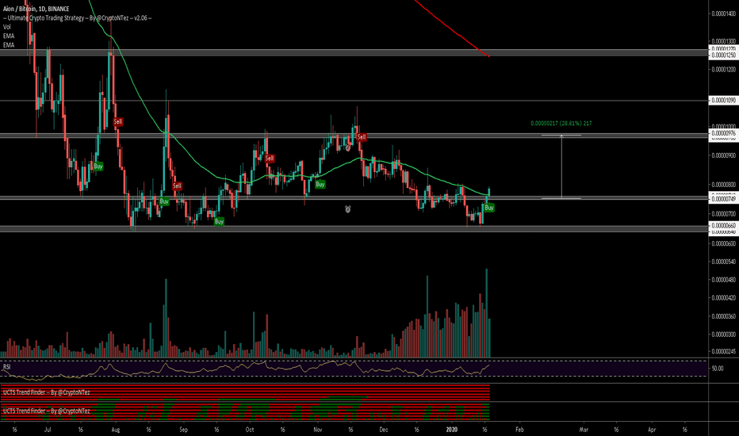Click the Ultimate Crypto Trading Strategy indicator label
This screenshot has height=436, width=739.
(x=77, y=18)
